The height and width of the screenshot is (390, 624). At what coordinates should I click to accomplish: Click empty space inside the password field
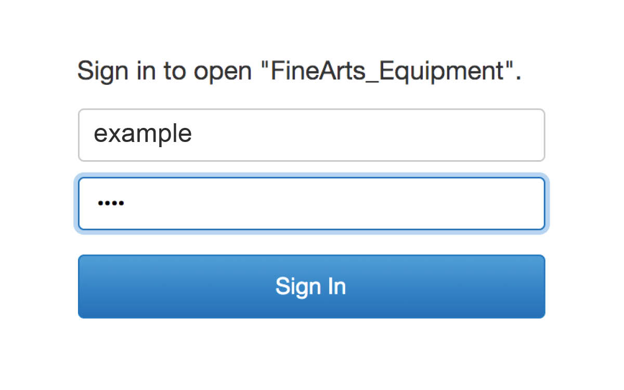click(338, 203)
